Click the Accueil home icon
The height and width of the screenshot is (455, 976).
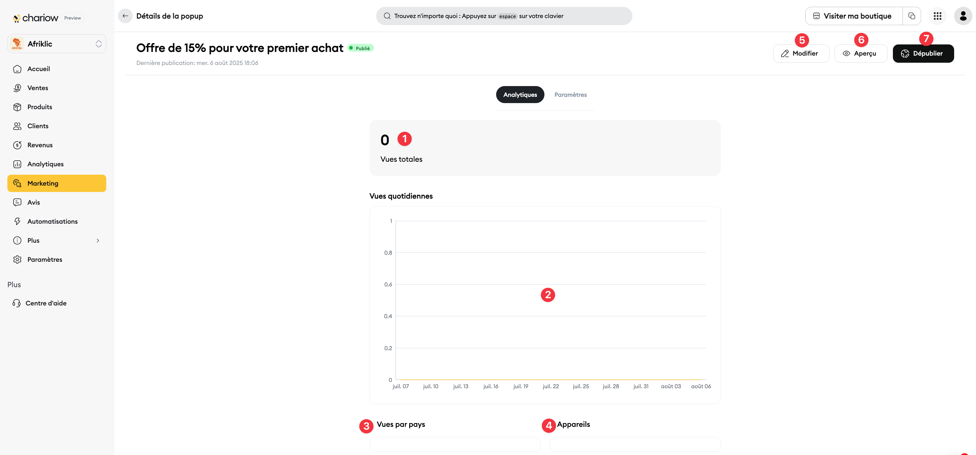pyautogui.click(x=17, y=69)
